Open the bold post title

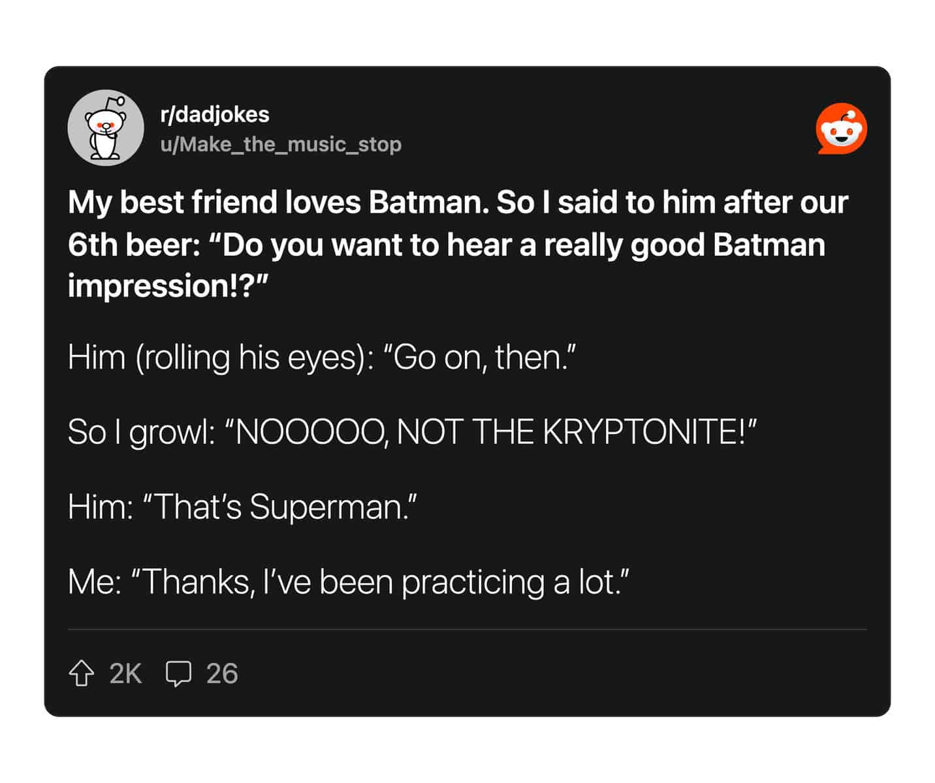click(458, 244)
